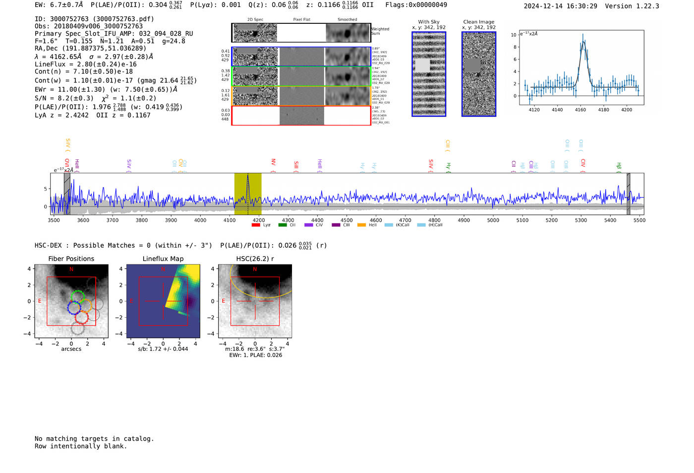
Task: Click the Lineflux Map image
Action: [x=163, y=301]
